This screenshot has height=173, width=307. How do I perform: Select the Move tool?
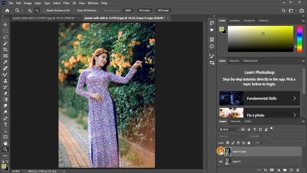pos(5,25)
